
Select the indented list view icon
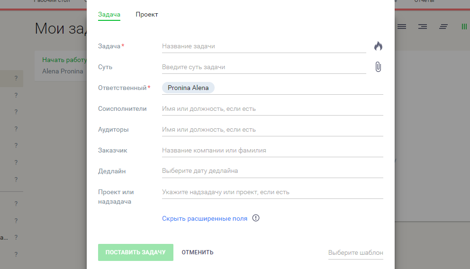(423, 27)
